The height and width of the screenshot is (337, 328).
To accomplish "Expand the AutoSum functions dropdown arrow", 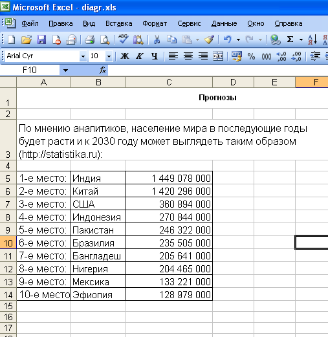I will coord(301,39).
